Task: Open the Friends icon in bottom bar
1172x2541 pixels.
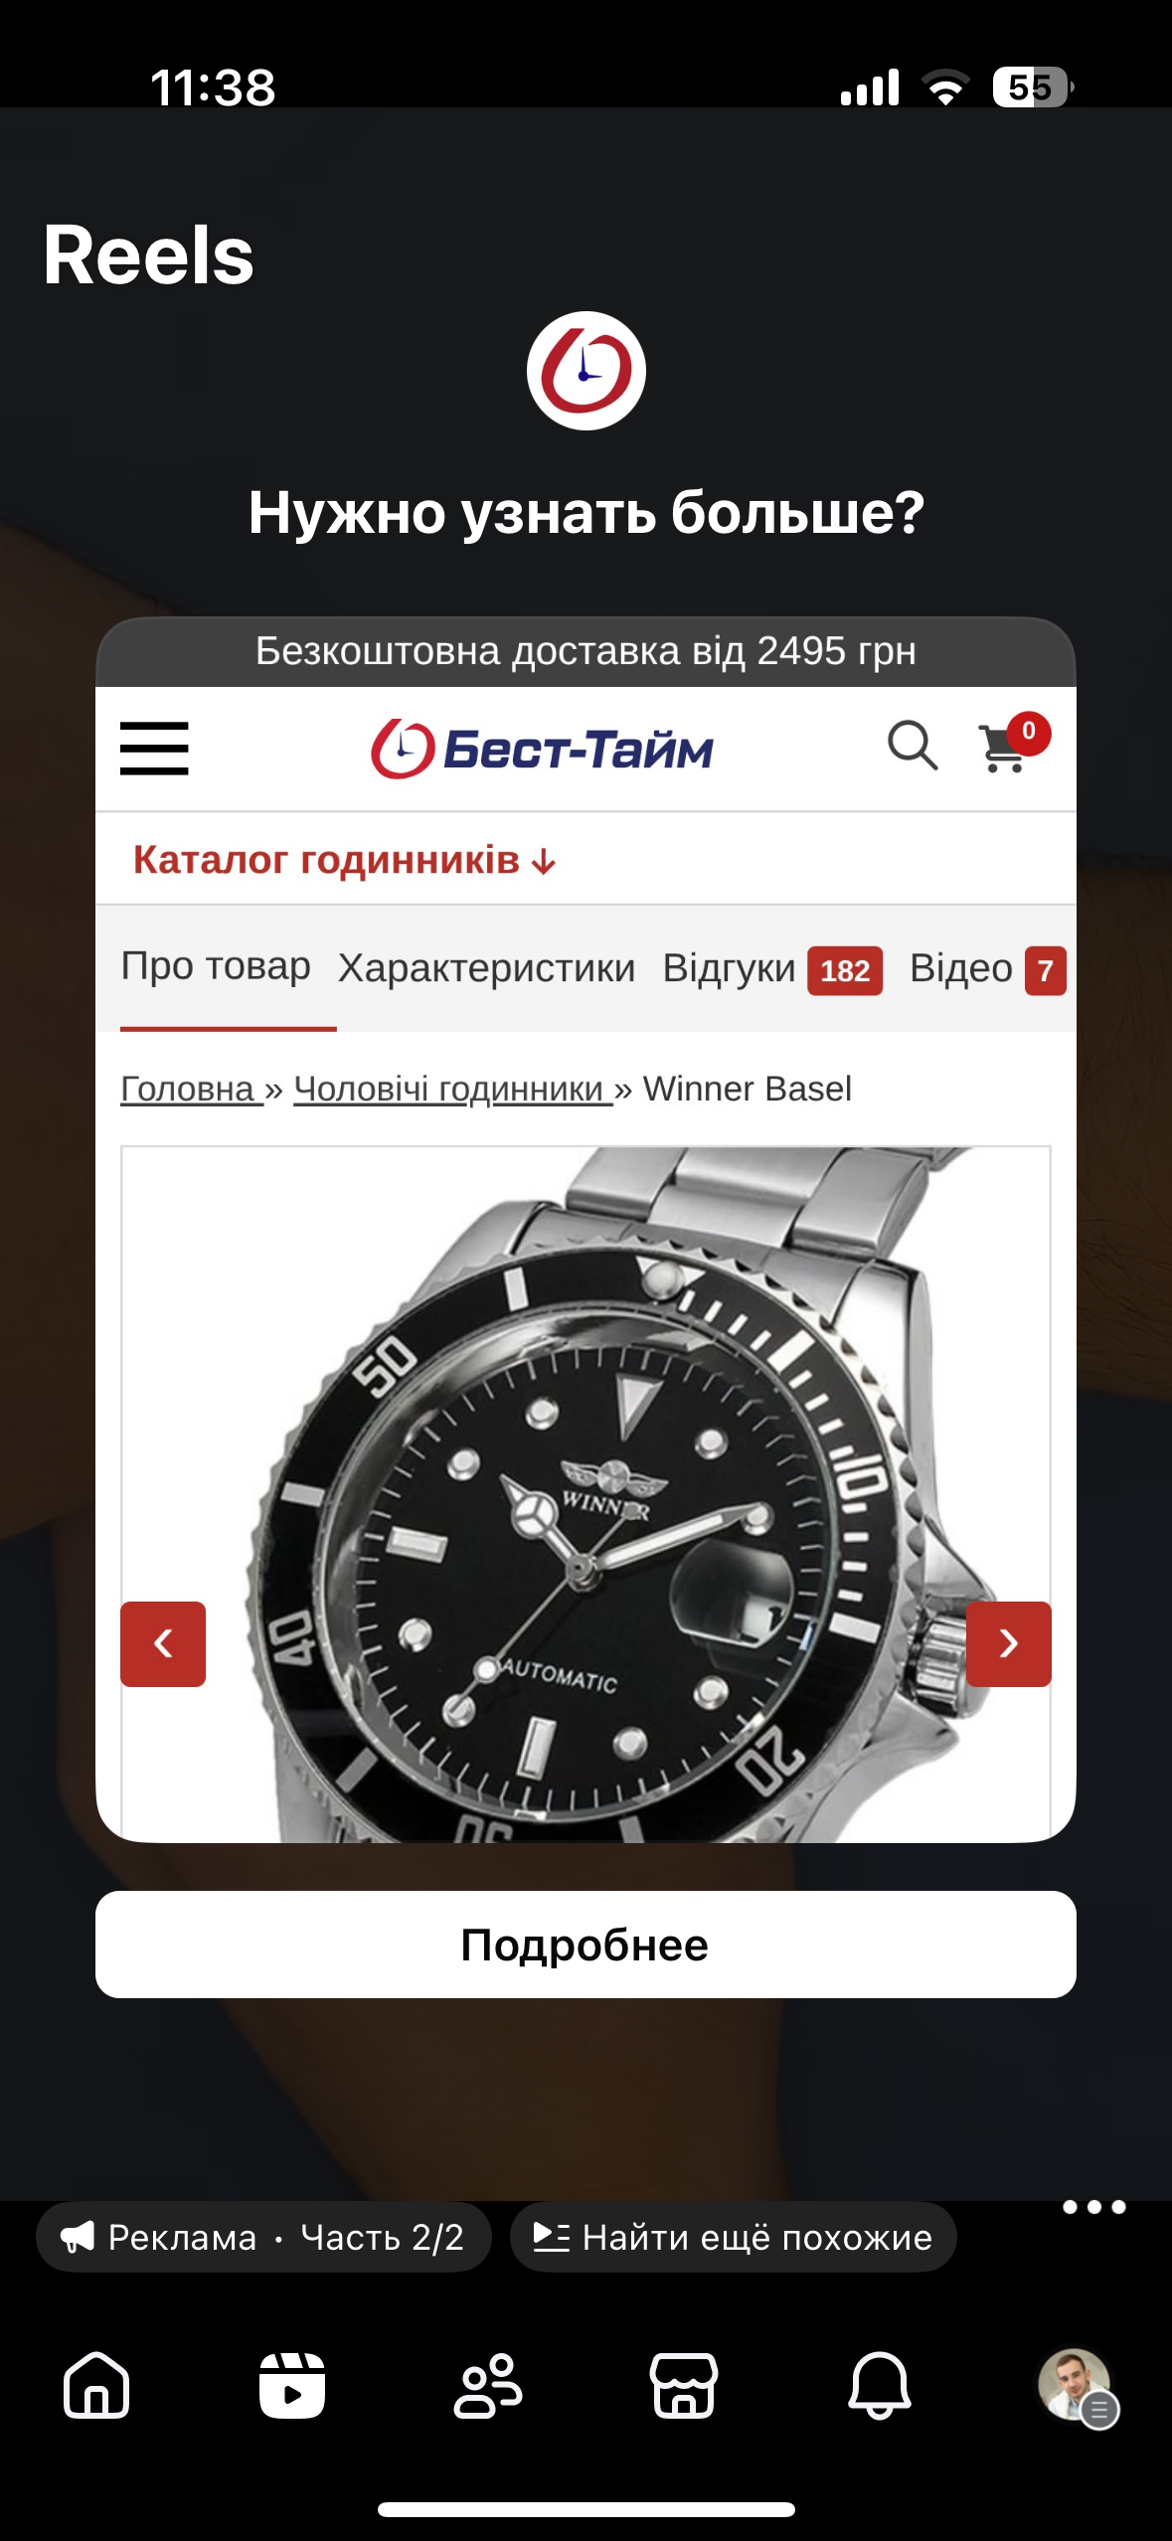Action: 488,2384
